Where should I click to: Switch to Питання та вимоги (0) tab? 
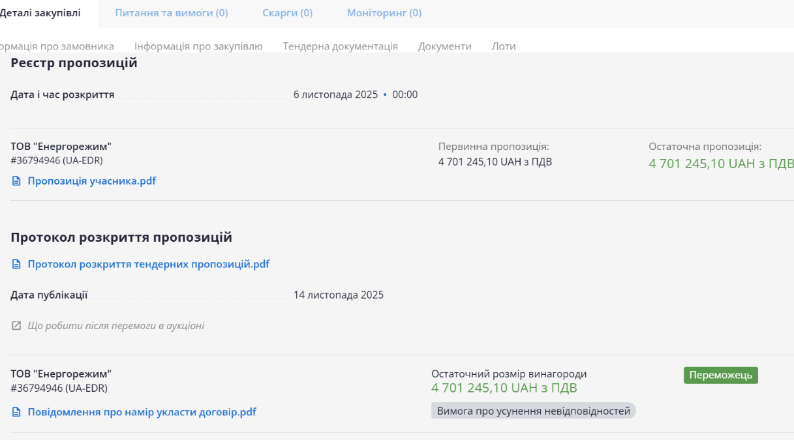pyautogui.click(x=172, y=13)
